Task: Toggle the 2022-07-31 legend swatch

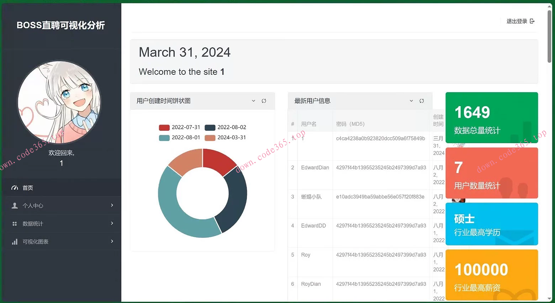Action: click(164, 127)
